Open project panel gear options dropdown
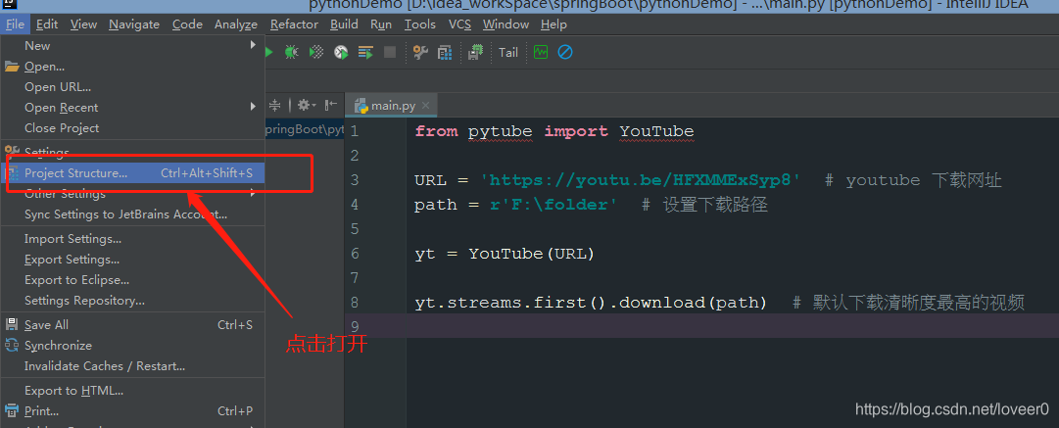Viewport: 1059px width, 428px height. (308, 106)
